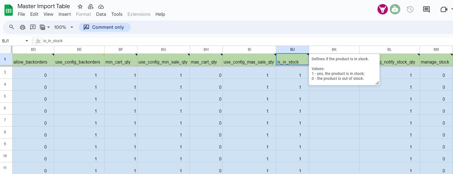
Task: Open the search magnifier in toolbar
Action: (12, 27)
